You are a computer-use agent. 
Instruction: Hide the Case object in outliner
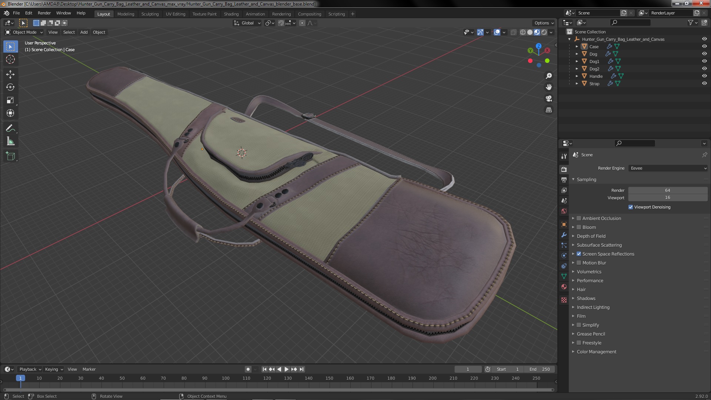704,46
